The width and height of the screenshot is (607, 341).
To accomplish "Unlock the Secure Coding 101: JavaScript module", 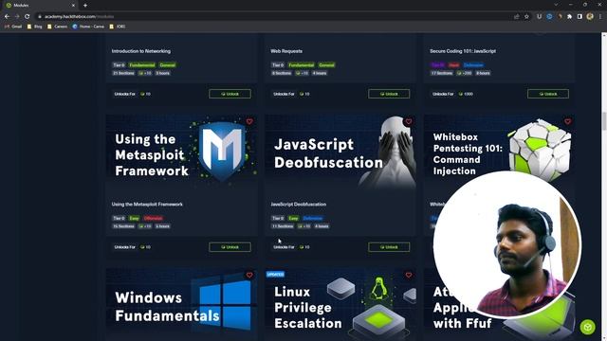I will (x=548, y=94).
